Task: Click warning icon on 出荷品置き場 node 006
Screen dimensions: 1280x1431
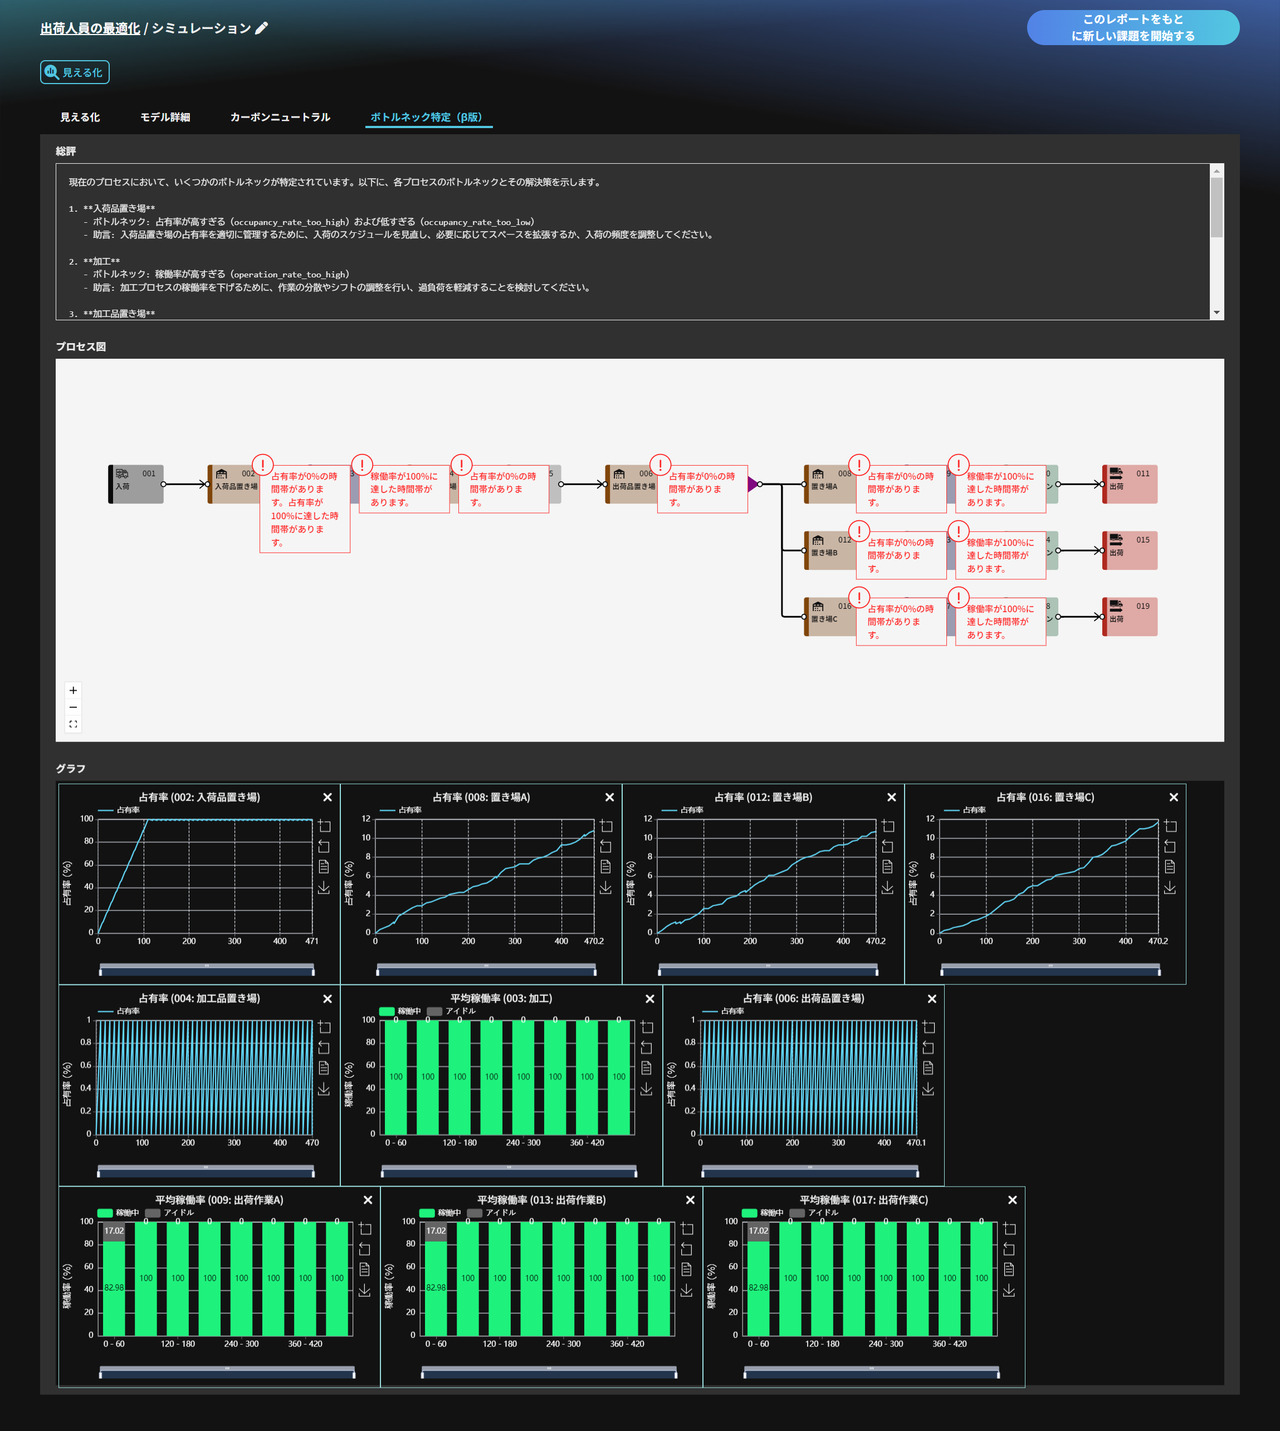Action: pyautogui.click(x=659, y=464)
